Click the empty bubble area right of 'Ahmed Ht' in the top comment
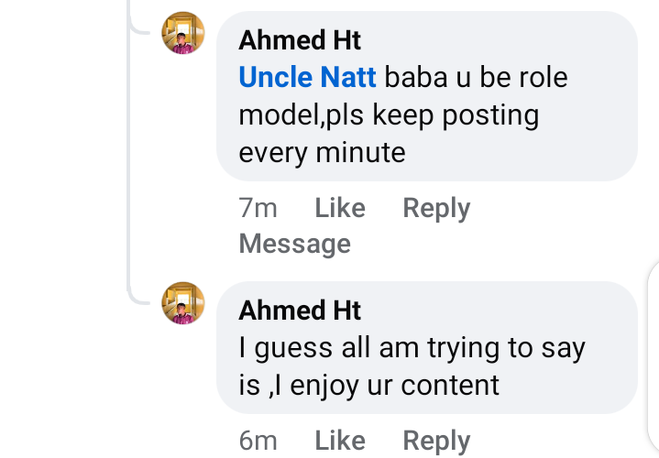The height and width of the screenshot is (458, 659). coord(495,40)
